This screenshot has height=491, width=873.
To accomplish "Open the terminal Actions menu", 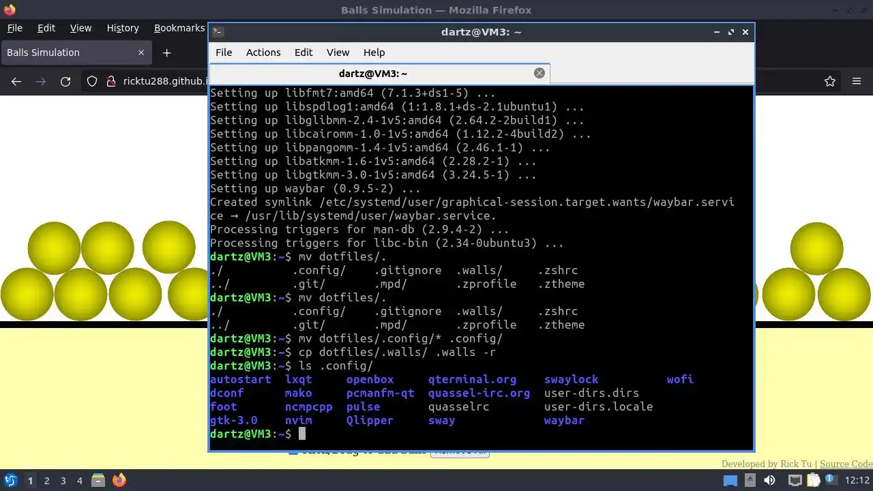I will point(263,53).
